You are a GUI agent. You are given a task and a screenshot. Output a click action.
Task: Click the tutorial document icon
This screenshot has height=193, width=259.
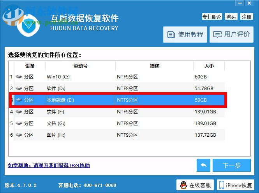point(171,35)
